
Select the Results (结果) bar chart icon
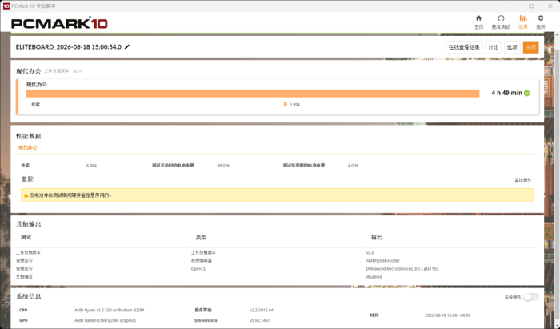click(x=523, y=18)
